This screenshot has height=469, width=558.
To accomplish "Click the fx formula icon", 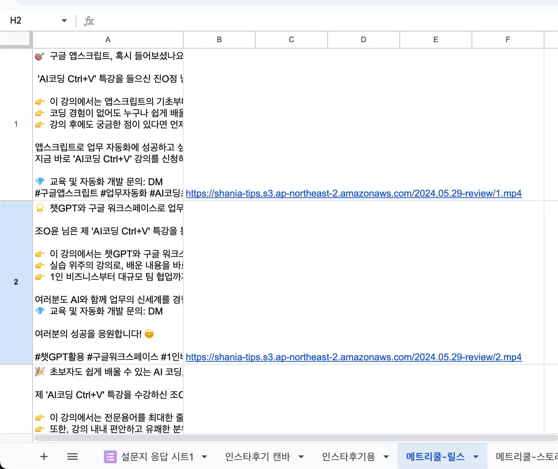I will 89,21.
